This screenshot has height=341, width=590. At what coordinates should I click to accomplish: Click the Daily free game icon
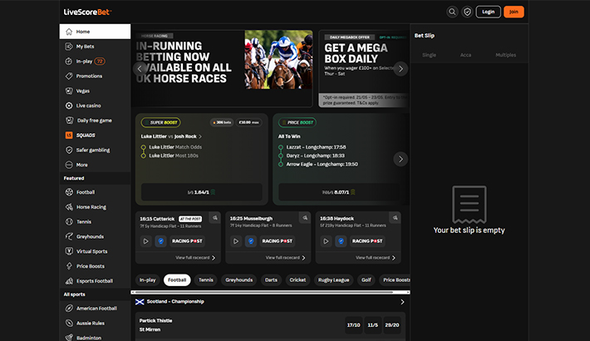click(69, 121)
